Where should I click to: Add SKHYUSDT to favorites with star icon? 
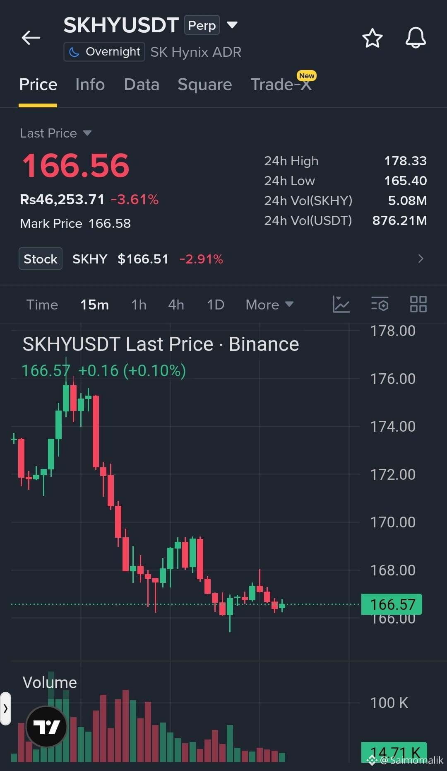(372, 38)
